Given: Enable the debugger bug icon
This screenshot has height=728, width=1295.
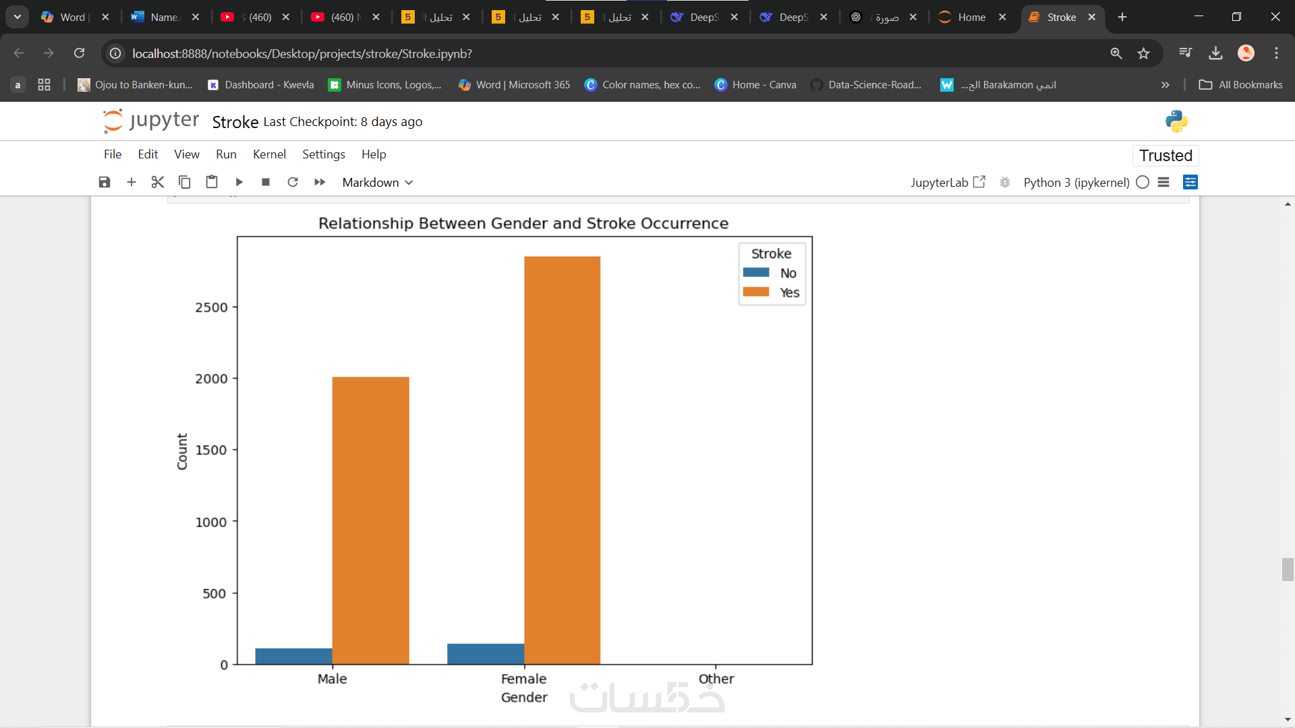Looking at the screenshot, I should (1005, 182).
